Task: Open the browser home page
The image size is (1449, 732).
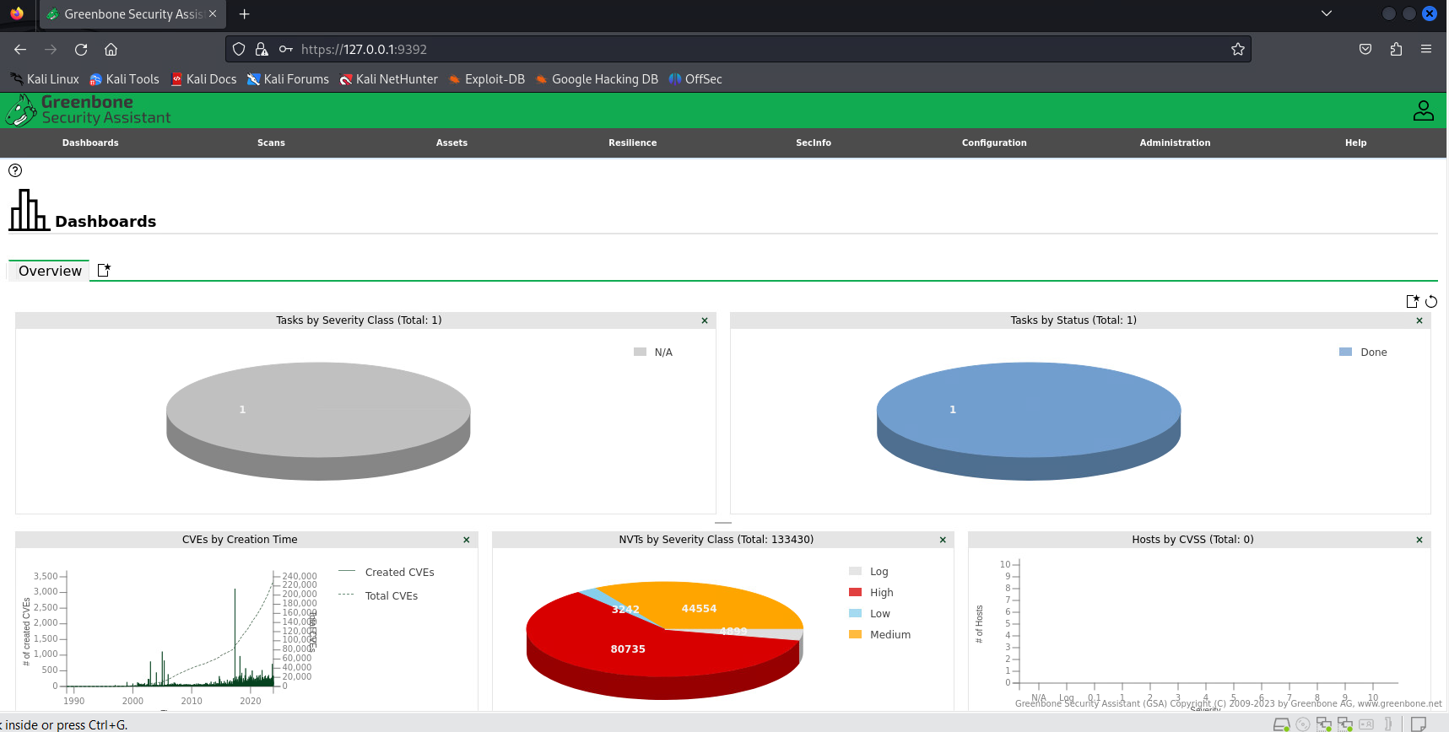Action: click(111, 50)
